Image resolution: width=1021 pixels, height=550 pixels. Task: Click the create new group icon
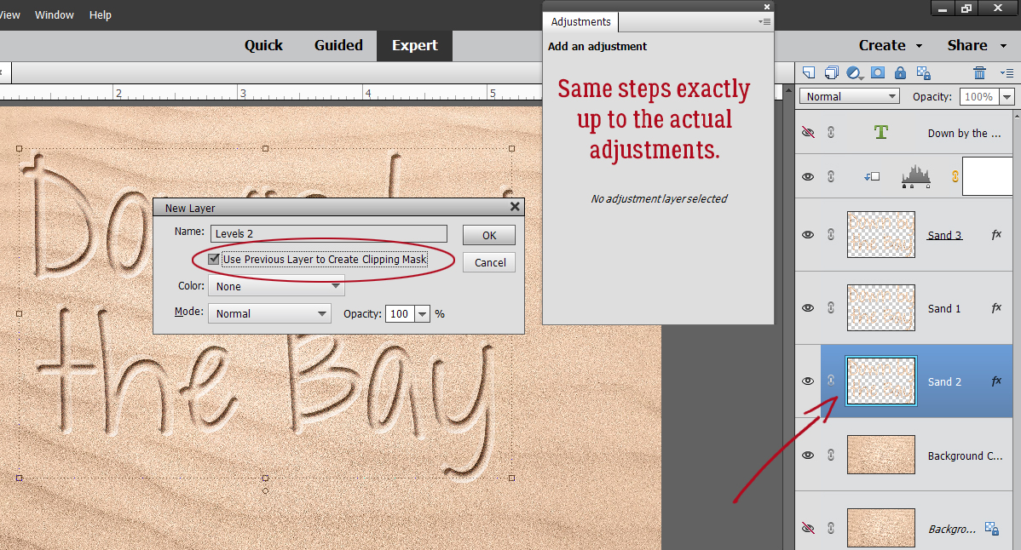pos(832,73)
